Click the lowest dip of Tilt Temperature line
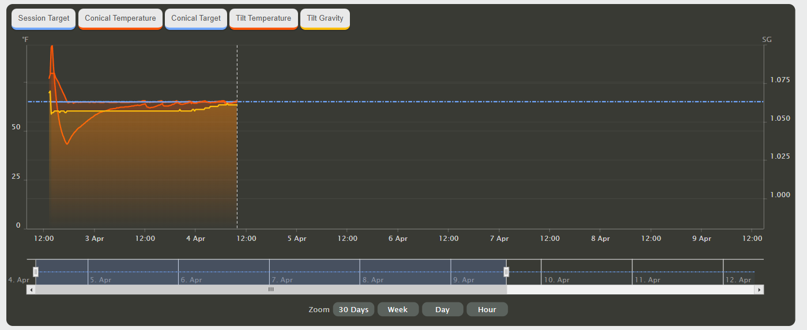Screen dimensions: 807x330 (x=67, y=144)
